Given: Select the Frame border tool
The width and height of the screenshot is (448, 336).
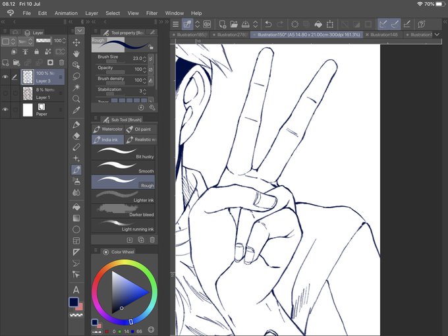Looking at the screenshot, I should pyautogui.click(x=76, y=241).
